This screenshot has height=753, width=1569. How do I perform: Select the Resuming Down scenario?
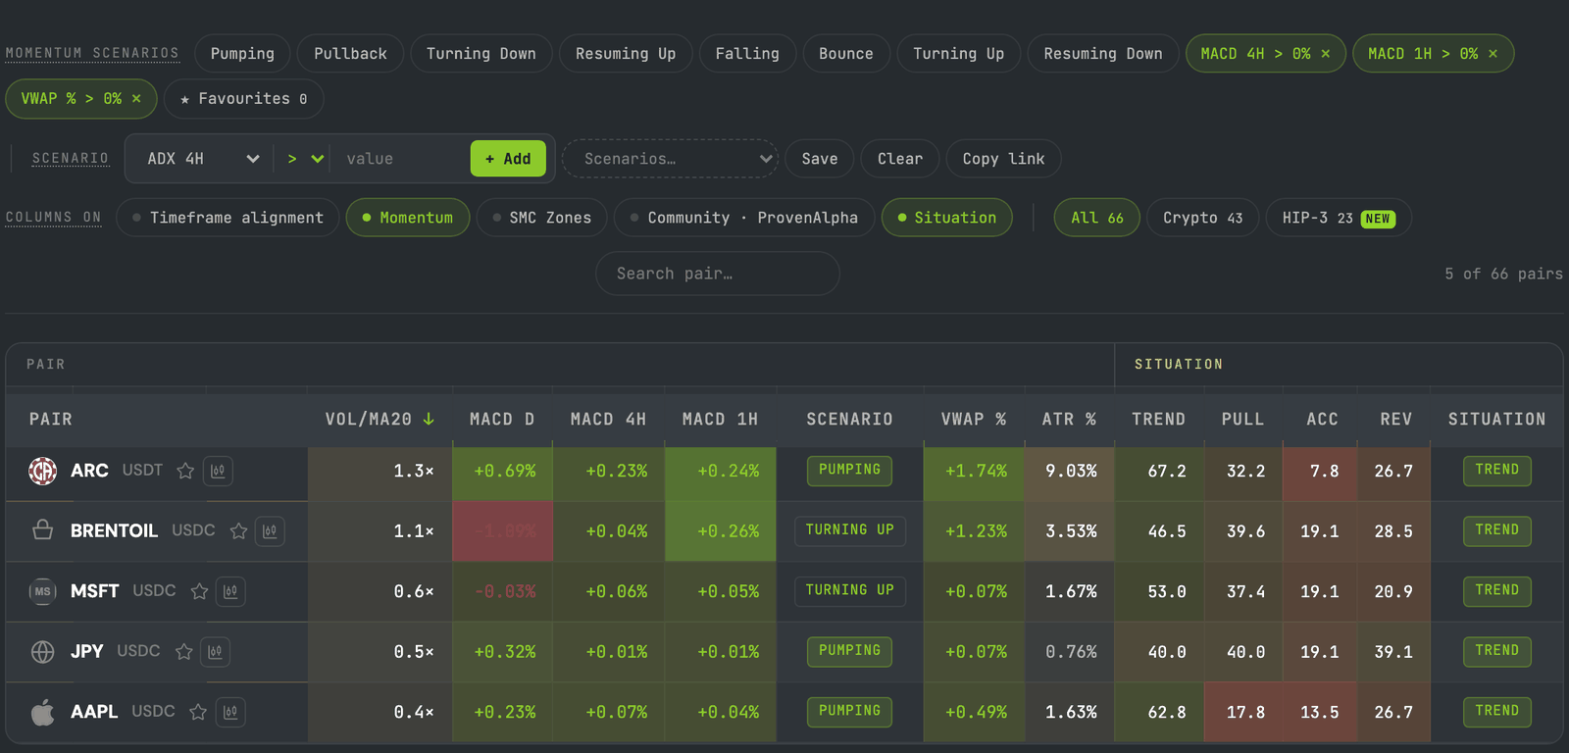pyautogui.click(x=1103, y=54)
